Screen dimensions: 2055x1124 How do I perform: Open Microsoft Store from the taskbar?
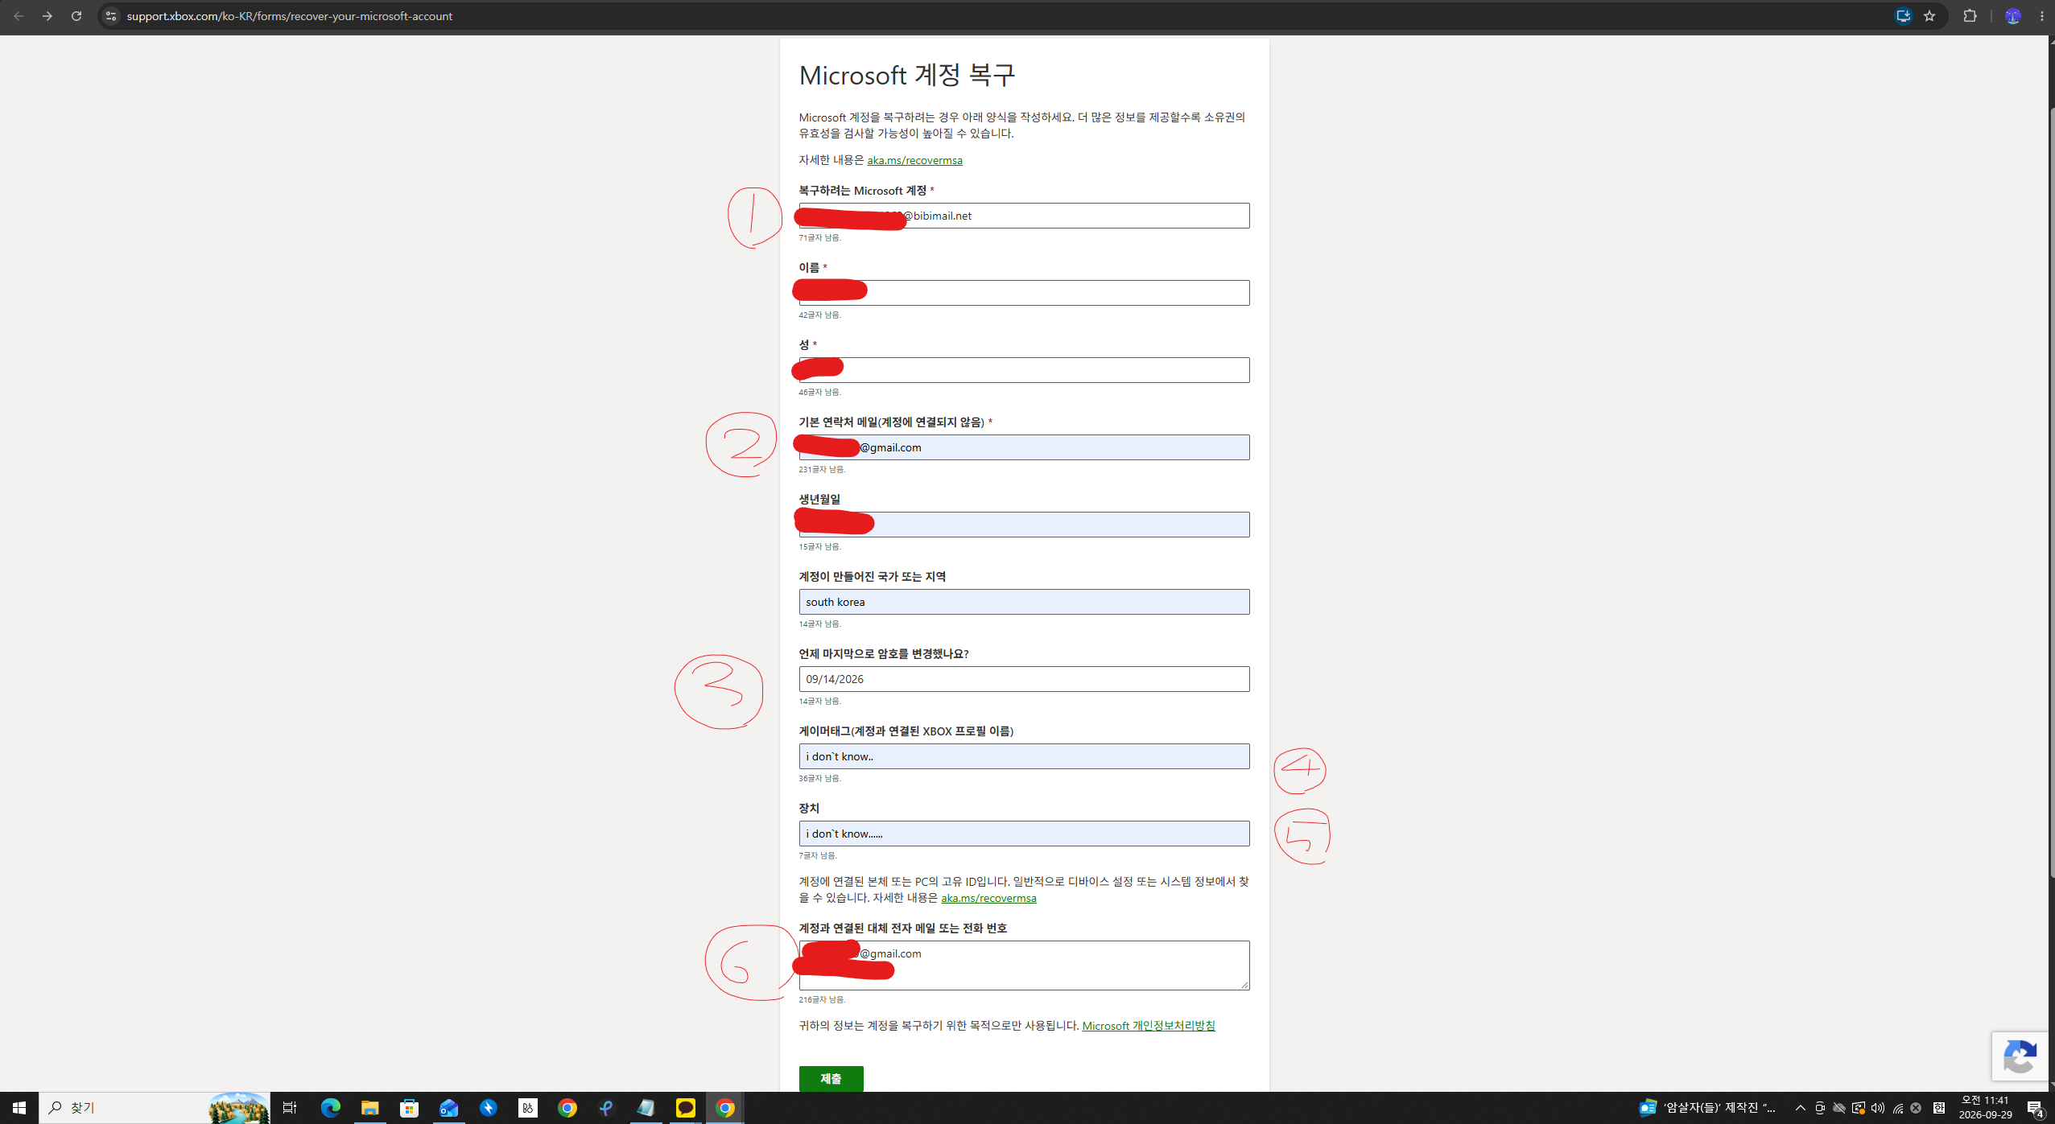coord(410,1108)
